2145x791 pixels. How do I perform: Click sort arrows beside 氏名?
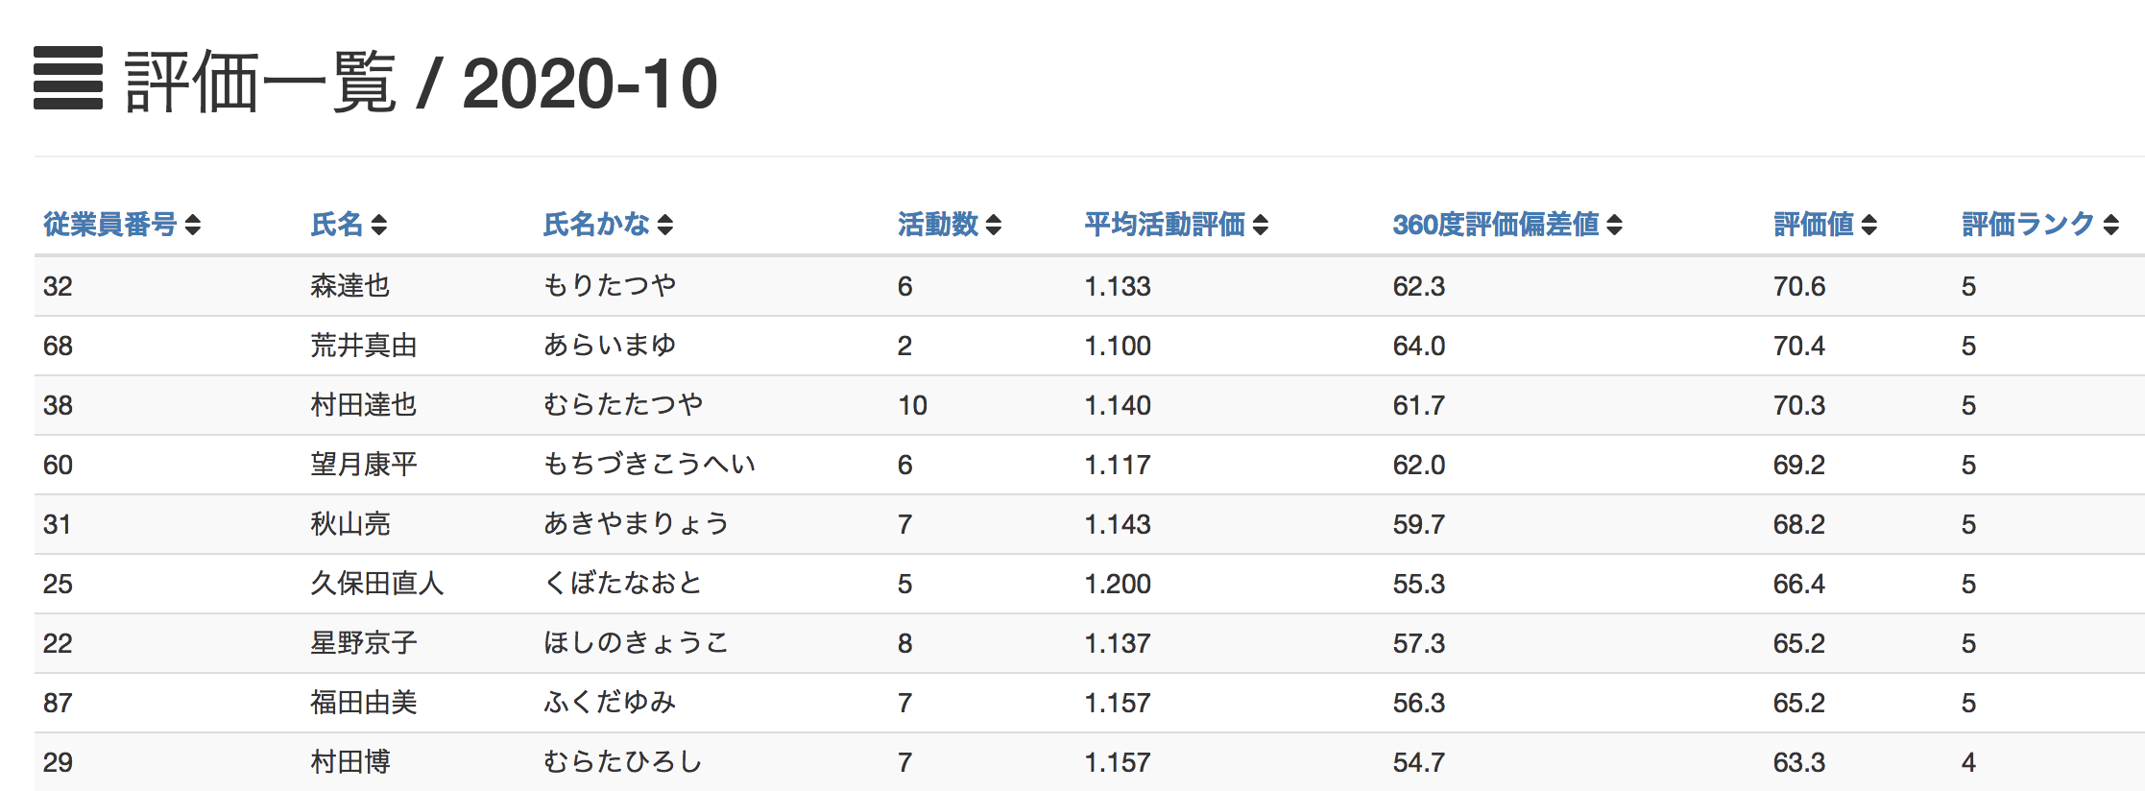379,225
